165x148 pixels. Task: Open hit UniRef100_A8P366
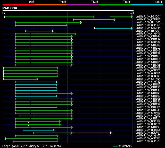(x=148, y=25)
